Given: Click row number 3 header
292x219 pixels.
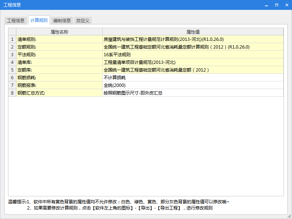Looking at the screenshot, I should point(12,54).
